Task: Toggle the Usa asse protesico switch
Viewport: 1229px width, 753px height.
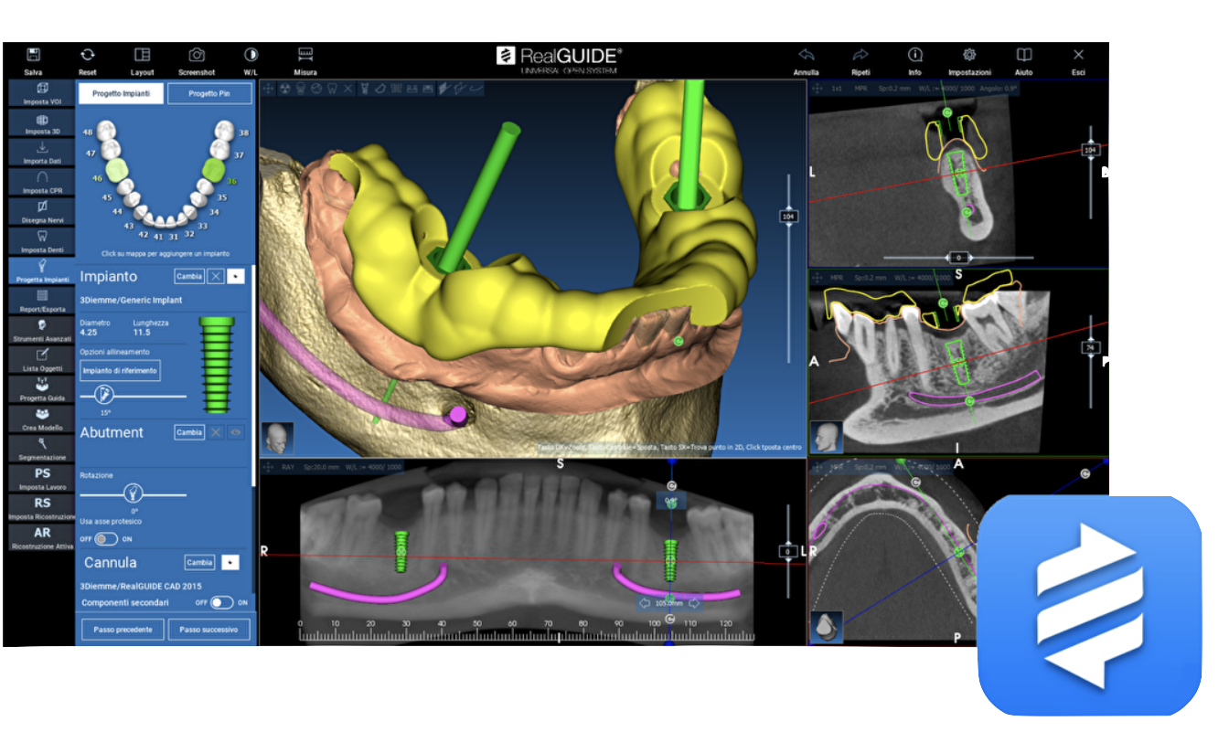Action: [106, 539]
